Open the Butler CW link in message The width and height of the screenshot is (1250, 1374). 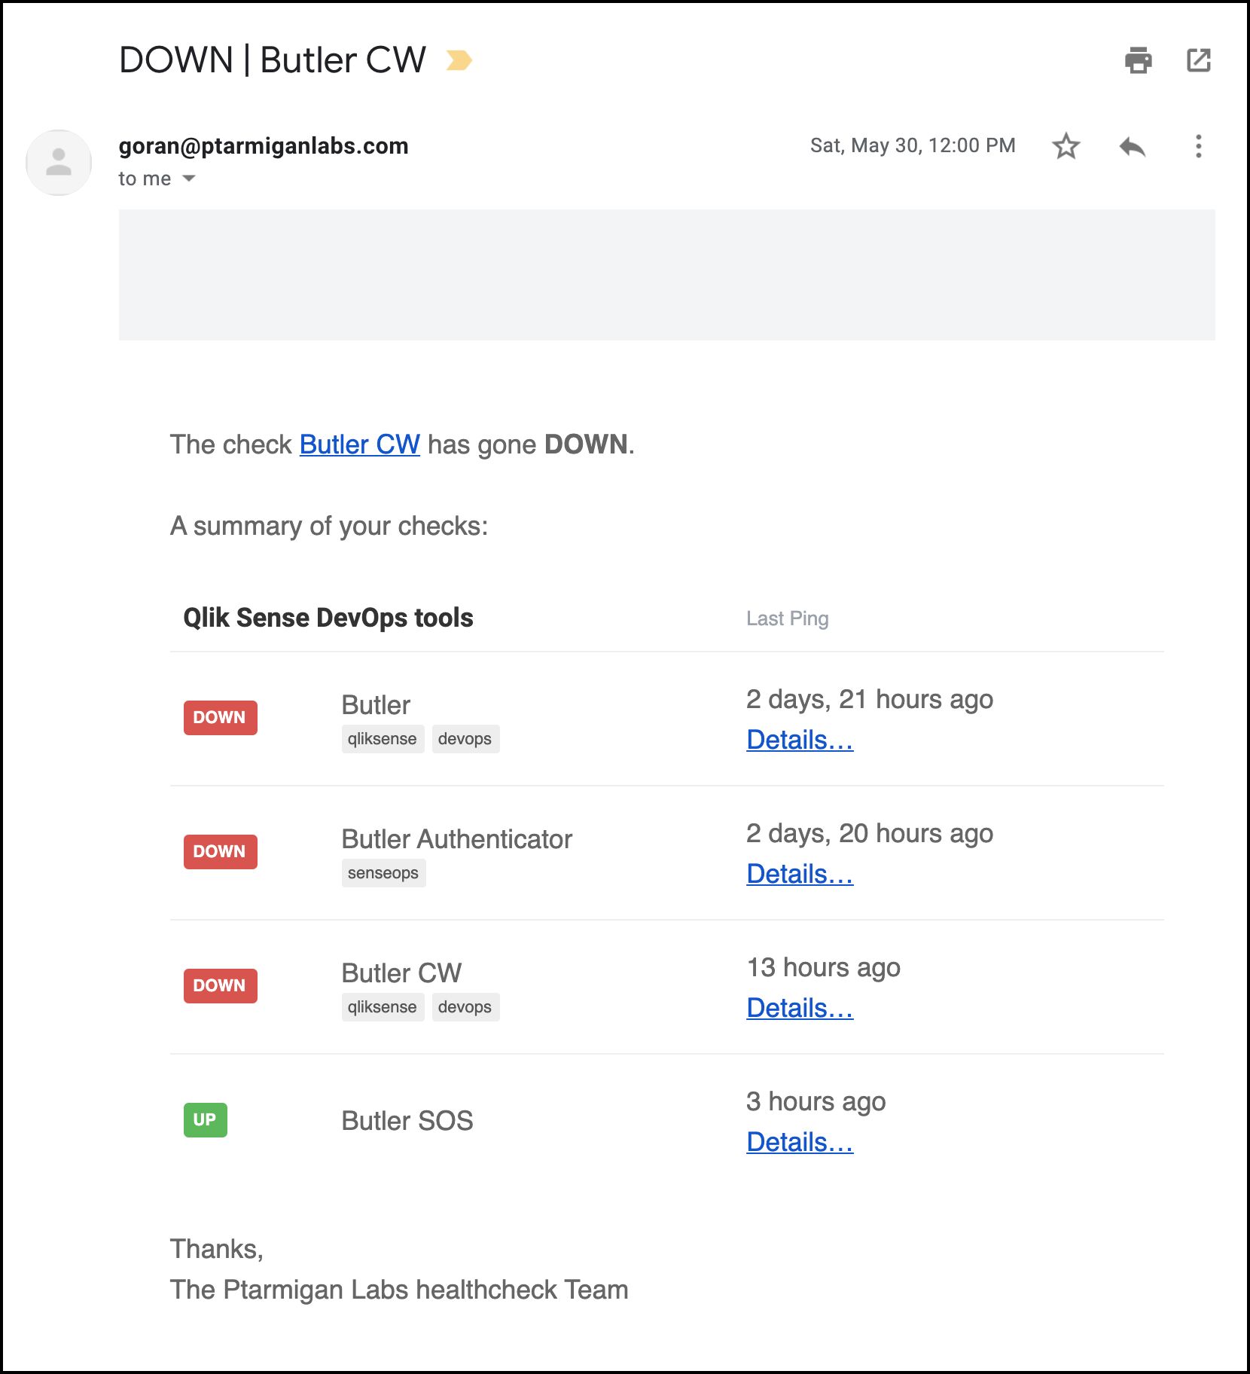tap(359, 444)
